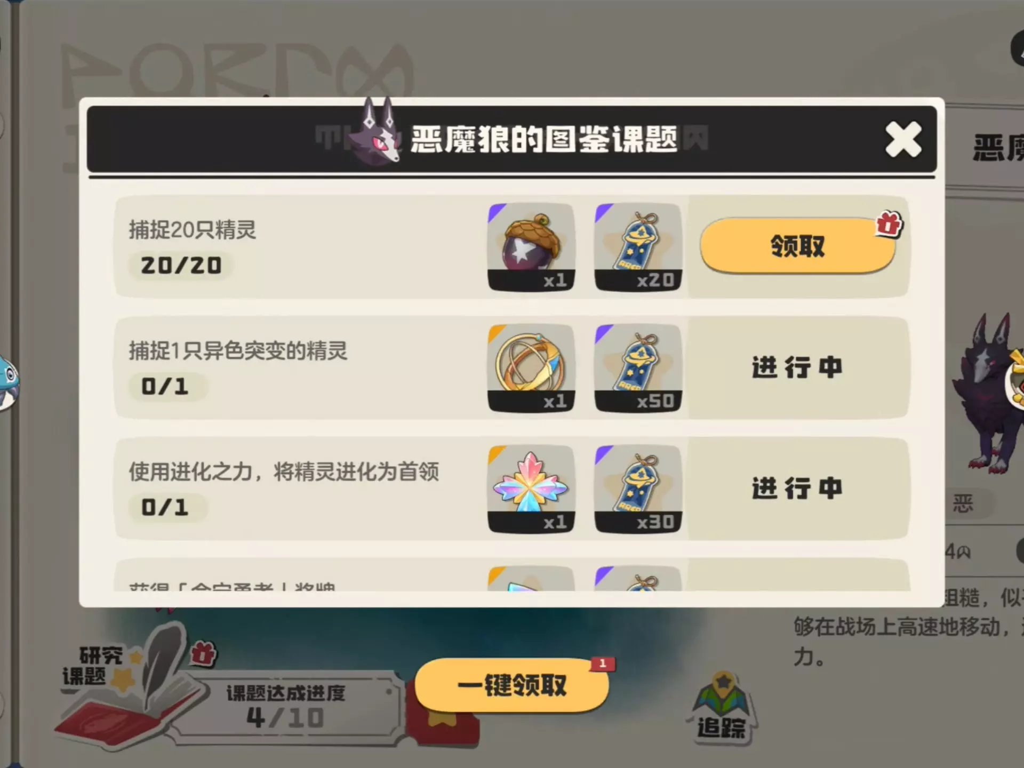This screenshot has height=768, width=1024.
Task: Click the 一键领取 claim-all button
Action: click(x=512, y=685)
